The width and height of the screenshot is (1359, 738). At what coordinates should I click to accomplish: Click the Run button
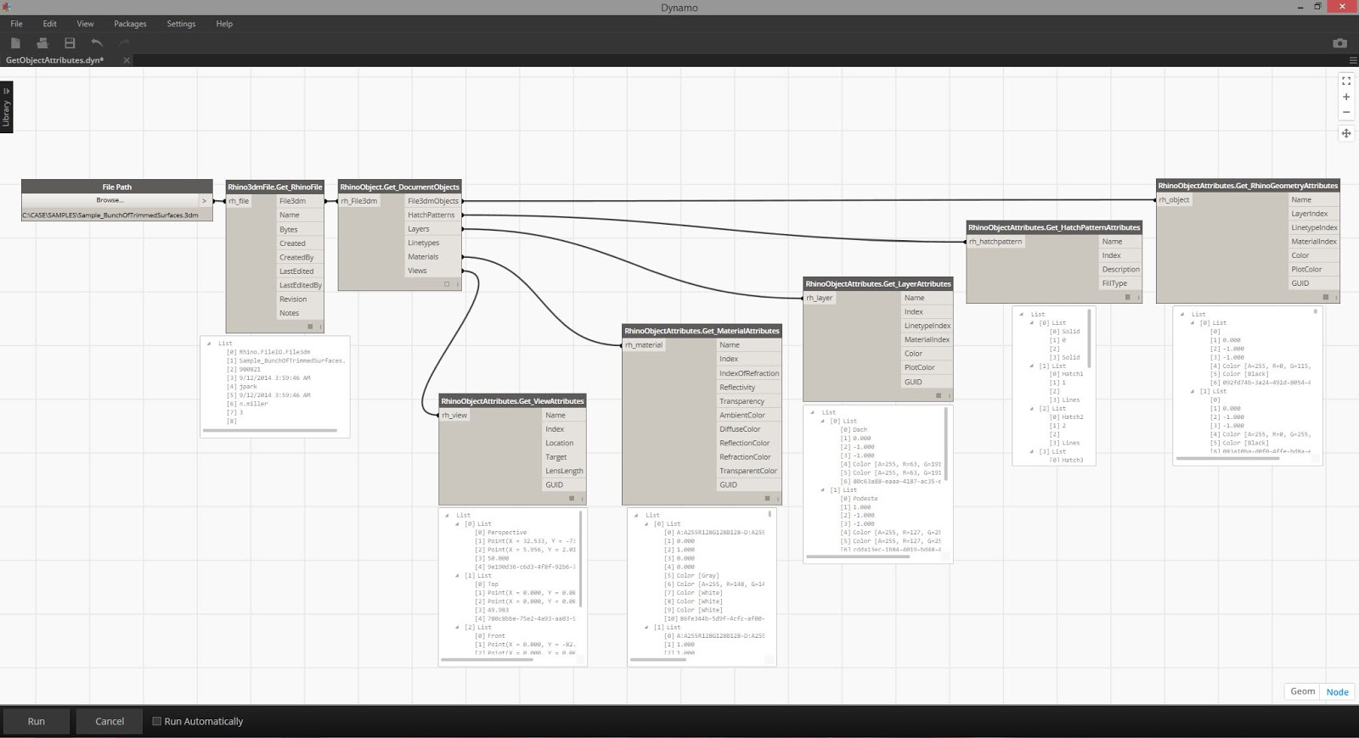pyautogui.click(x=36, y=721)
